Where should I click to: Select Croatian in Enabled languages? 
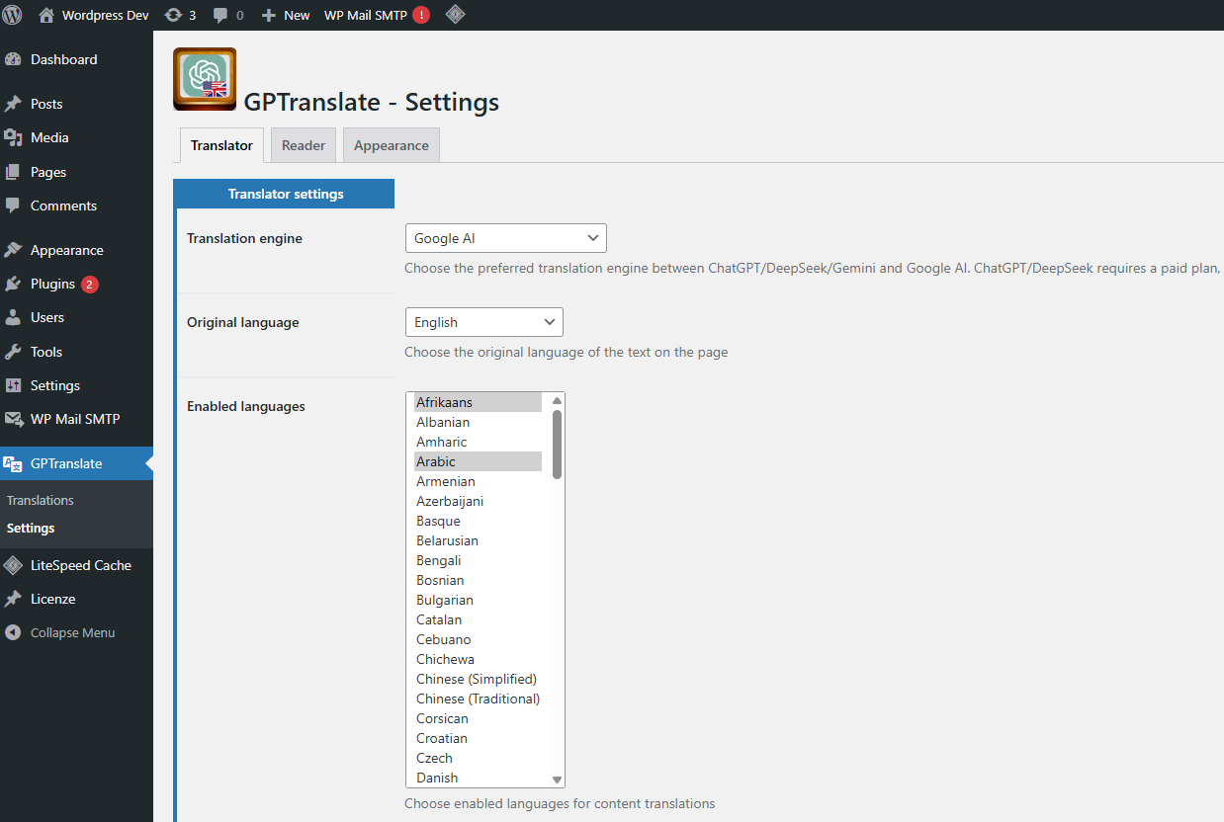(x=478, y=738)
